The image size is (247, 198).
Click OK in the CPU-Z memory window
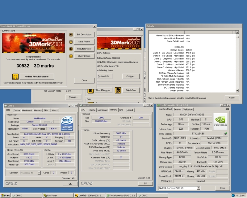click(145, 183)
